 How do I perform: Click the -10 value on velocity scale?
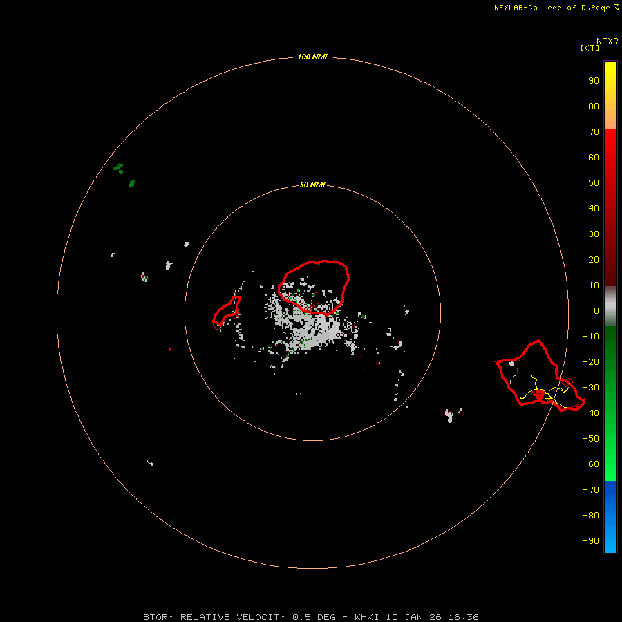point(591,337)
